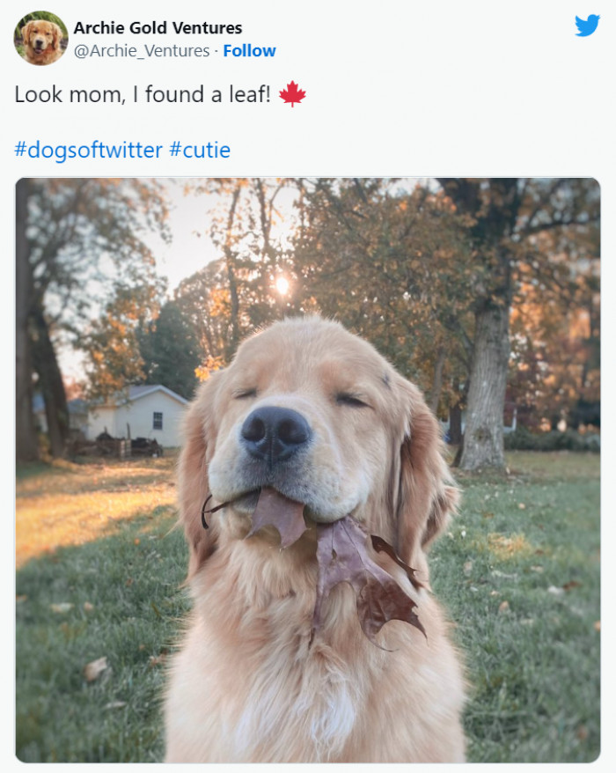
Task: Click the Archie Gold Ventures display name
Action: [158, 28]
